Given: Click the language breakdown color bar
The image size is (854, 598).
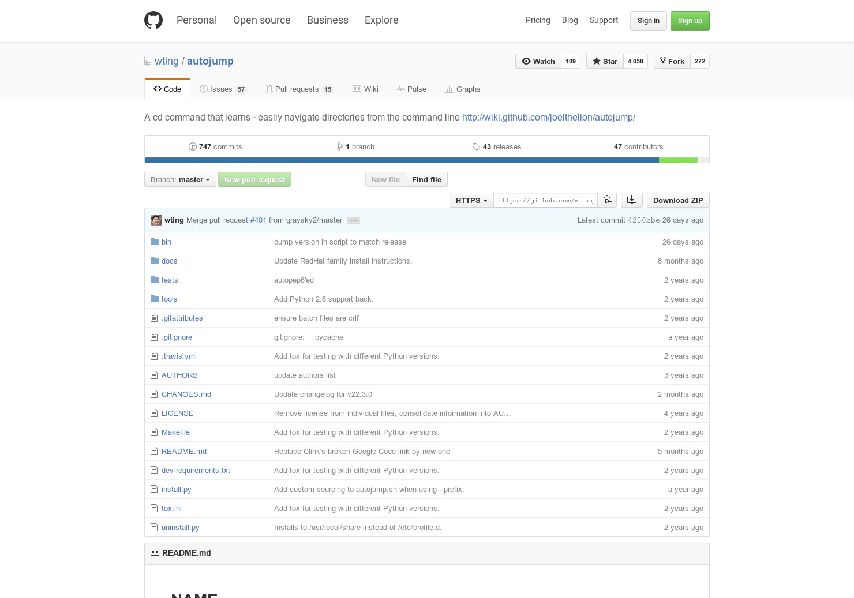Looking at the screenshot, I should click(x=427, y=160).
